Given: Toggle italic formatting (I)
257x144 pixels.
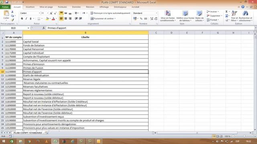Looking at the screenshot, I should [x=26, y=19].
